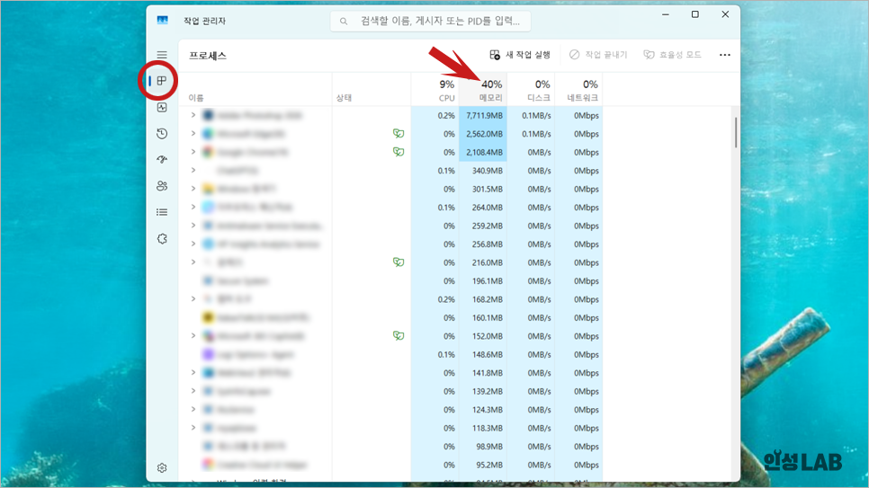This screenshot has width=869, height=488.
Task: Select the Processes page icon in sidebar
Action: (x=162, y=81)
